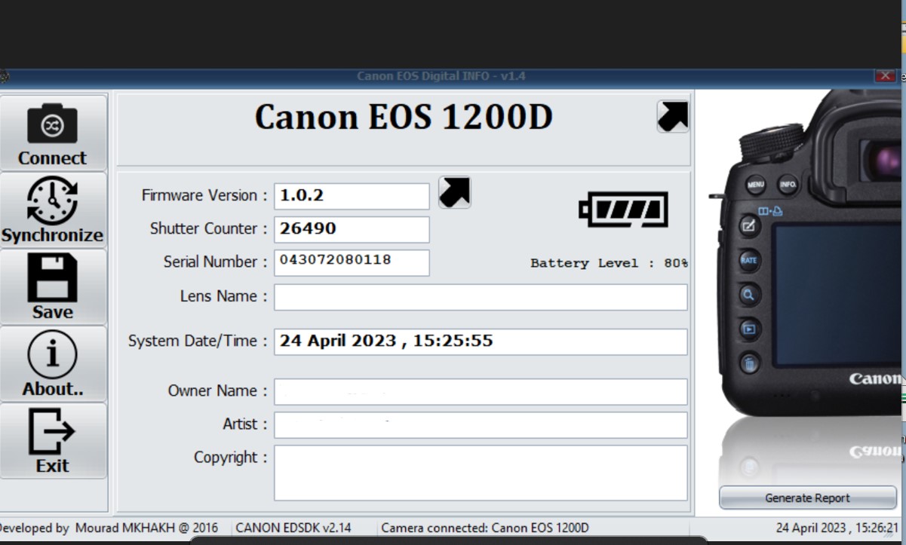Click the Serial Number label
The width and height of the screenshot is (906, 545).
[215, 262]
